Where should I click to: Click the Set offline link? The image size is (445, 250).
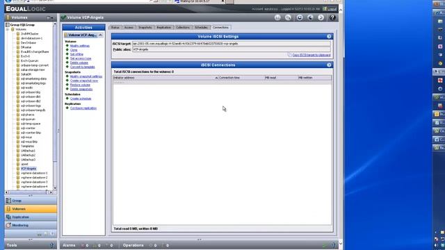[x=76, y=54]
